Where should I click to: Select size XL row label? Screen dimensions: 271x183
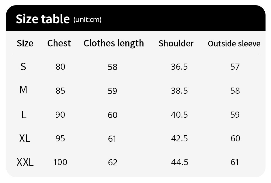25,138
